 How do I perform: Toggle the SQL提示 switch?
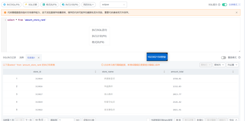pyautogui.click(x=225, y=5)
